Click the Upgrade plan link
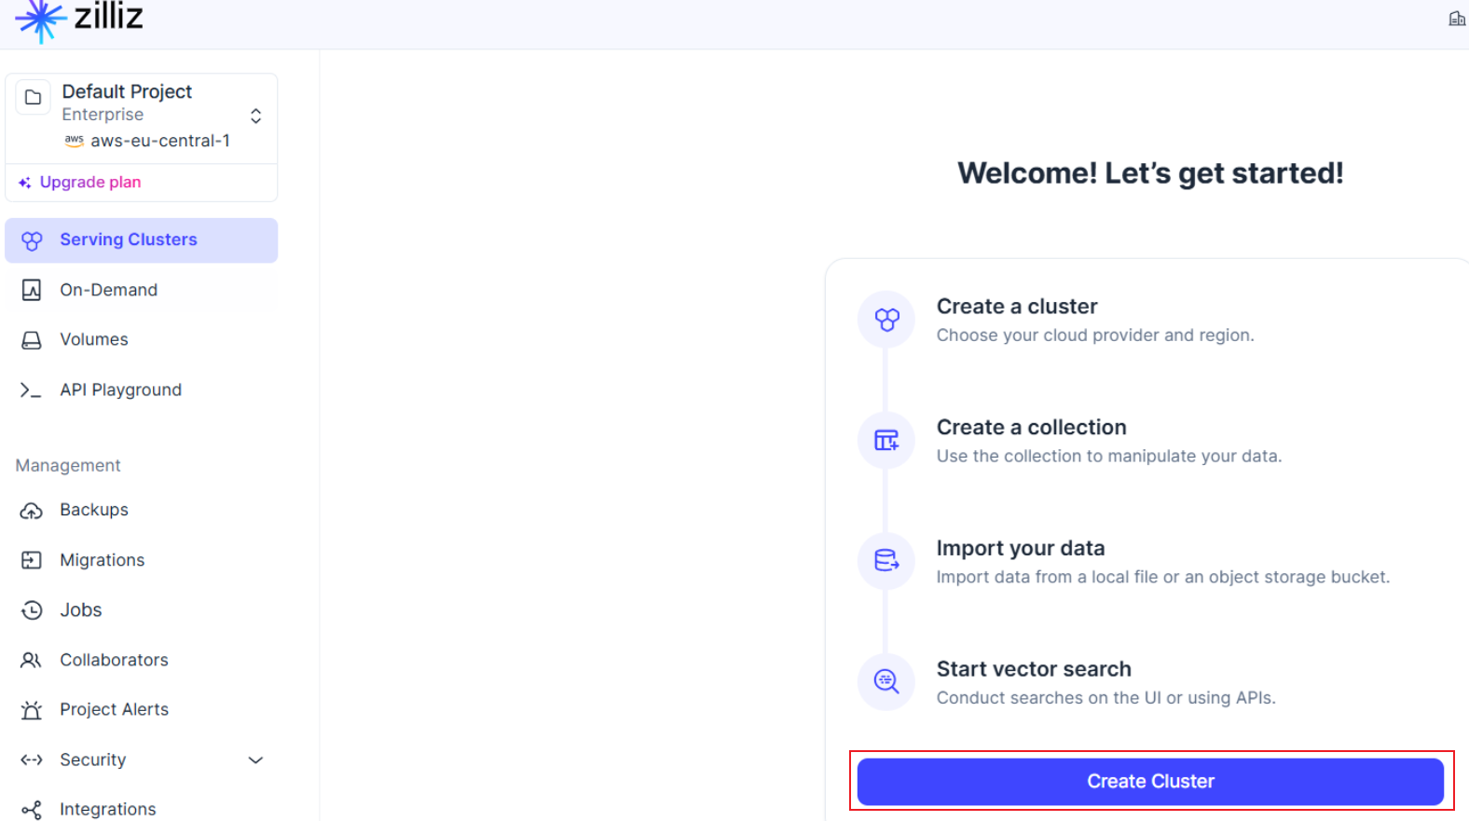 90,183
